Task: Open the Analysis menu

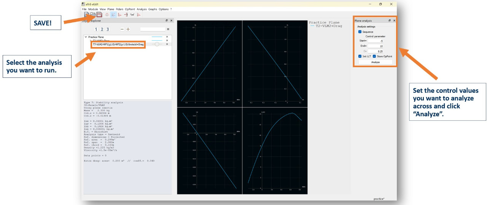Action: pyautogui.click(x=142, y=9)
